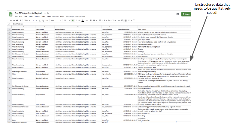The height and width of the screenshot is (129, 233).
Task: Open more number formats 123 dropdown
Action: pos(47,20)
